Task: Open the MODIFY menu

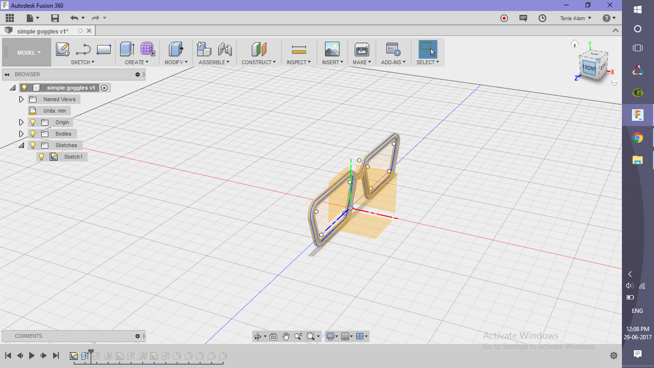Action: pyautogui.click(x=176, y=62)
